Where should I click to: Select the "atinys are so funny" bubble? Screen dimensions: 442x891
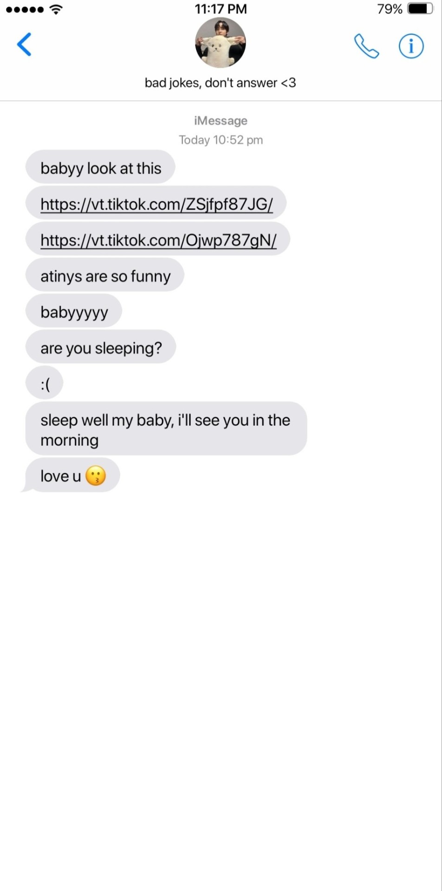(105, 276)
